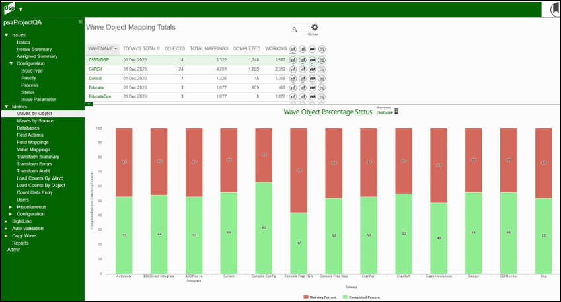Toggle the psaProjectQA navigation menu icon
This screenshot has height=302, width=561.
tap(81, 22)
